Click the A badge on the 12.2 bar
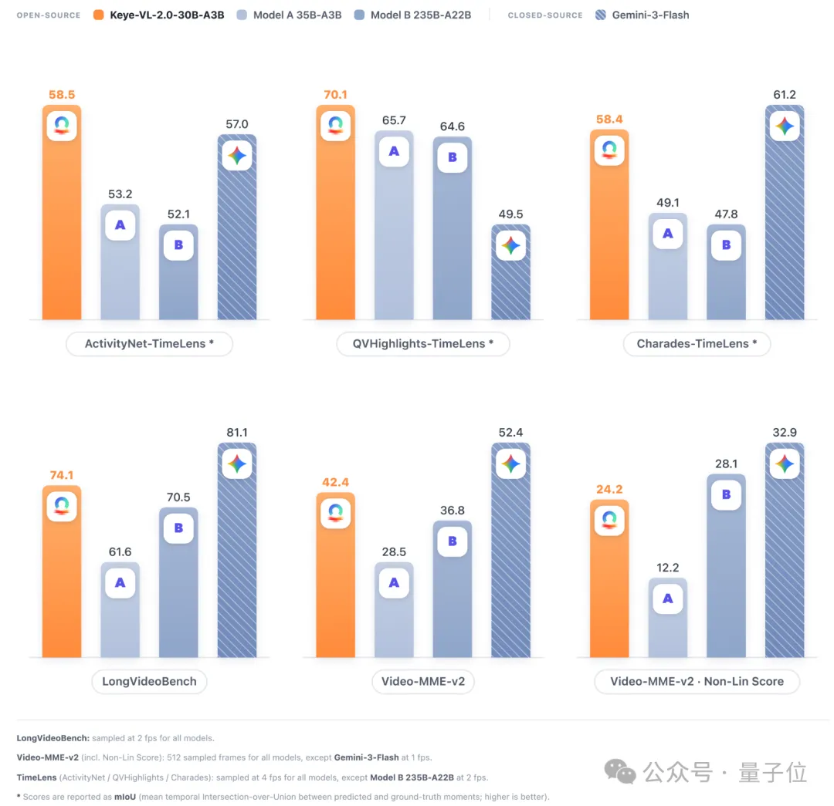 click(667, 599)
